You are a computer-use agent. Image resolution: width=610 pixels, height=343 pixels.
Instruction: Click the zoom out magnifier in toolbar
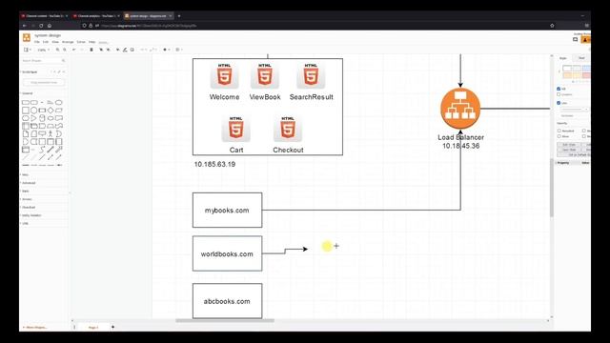[65, 50]
